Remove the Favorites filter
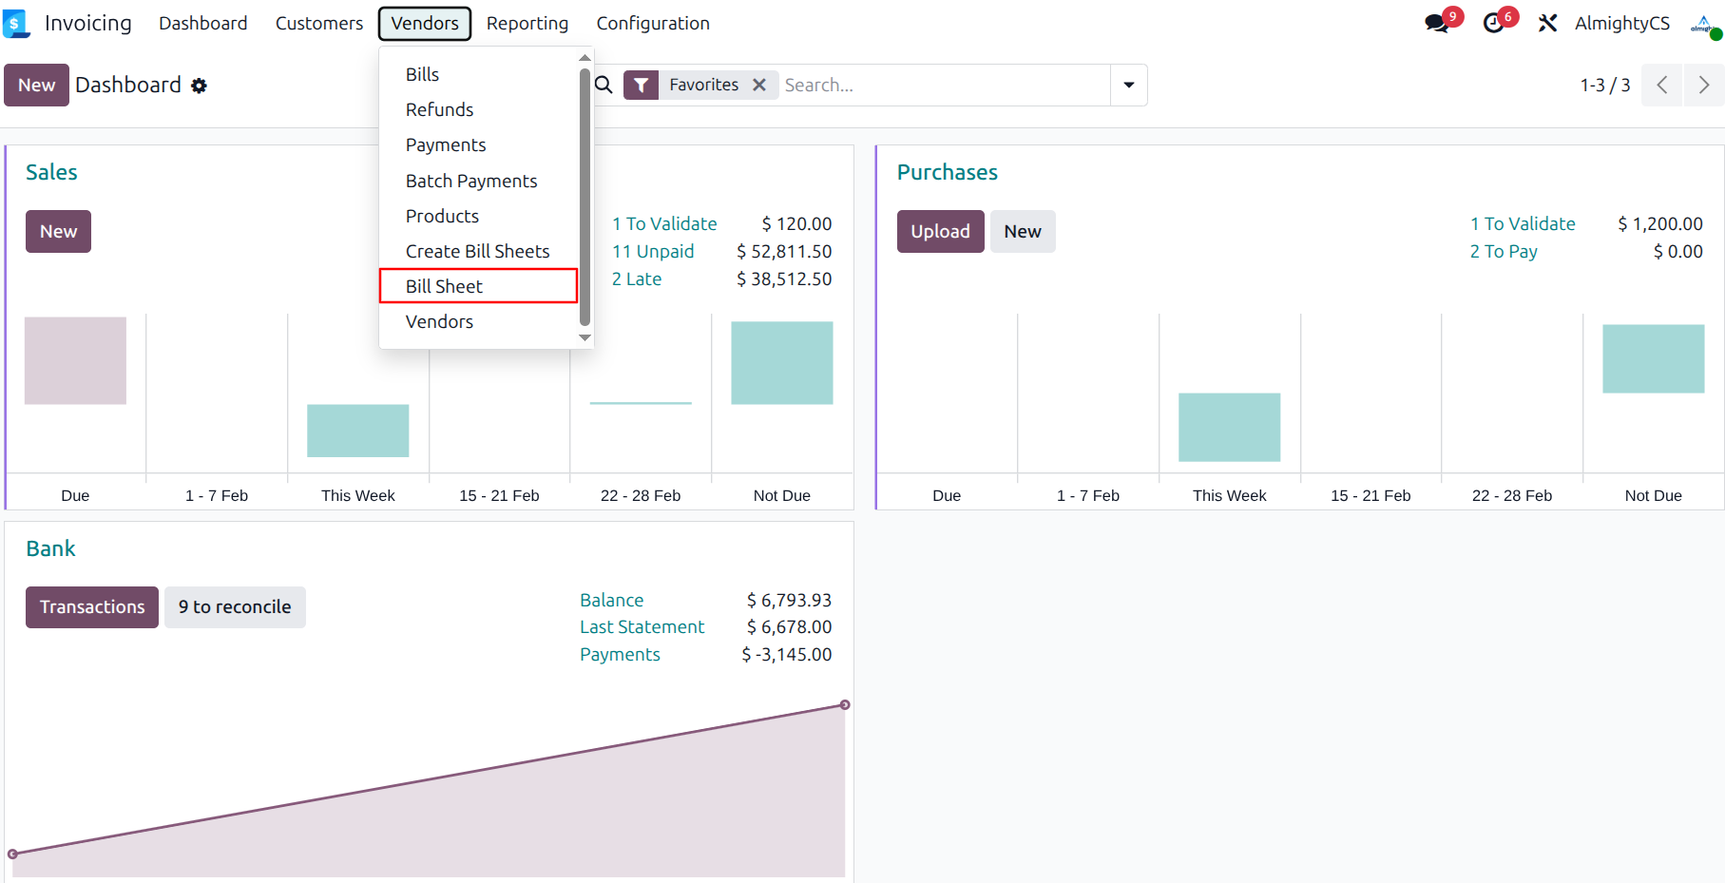 (759, 86)
